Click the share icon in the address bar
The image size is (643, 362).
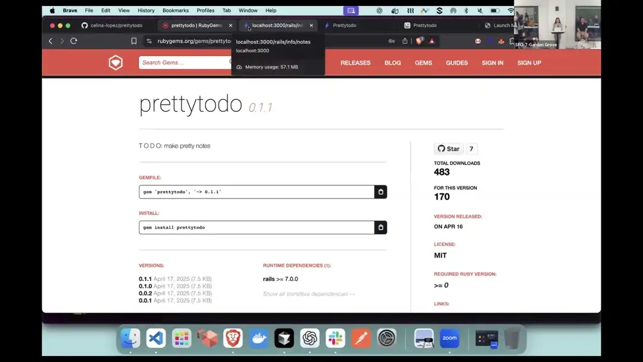pyautogui.click(x=405, y=41)
